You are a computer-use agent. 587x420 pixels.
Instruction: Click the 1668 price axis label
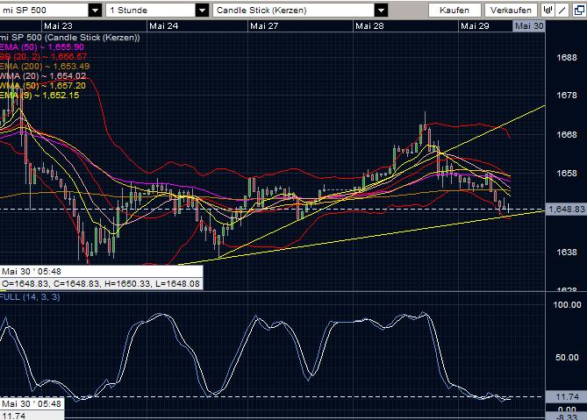pyautogui.click(x=567, y=135)
